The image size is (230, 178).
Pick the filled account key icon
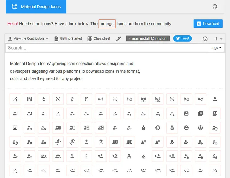pos(158,156)
